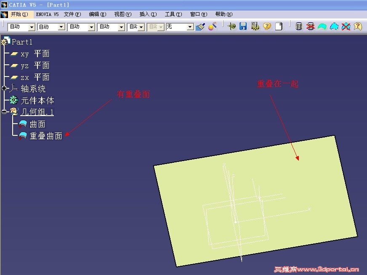Click the zx plane icon in tree
The width and height of the screenshot is (367, 275).
(x=14, y=77)
